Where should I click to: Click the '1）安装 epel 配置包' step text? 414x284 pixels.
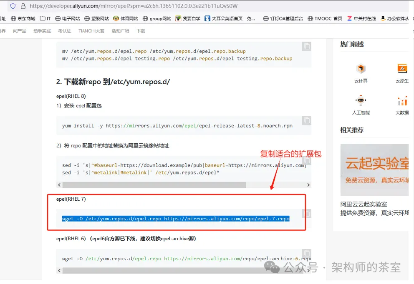tap(79, 106)
